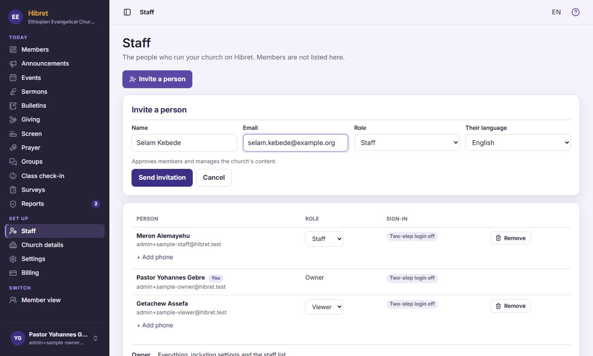The height and width of the screenshot is (356, 593).
Task: Click the Screen projector icon
Action: [13, 134]
